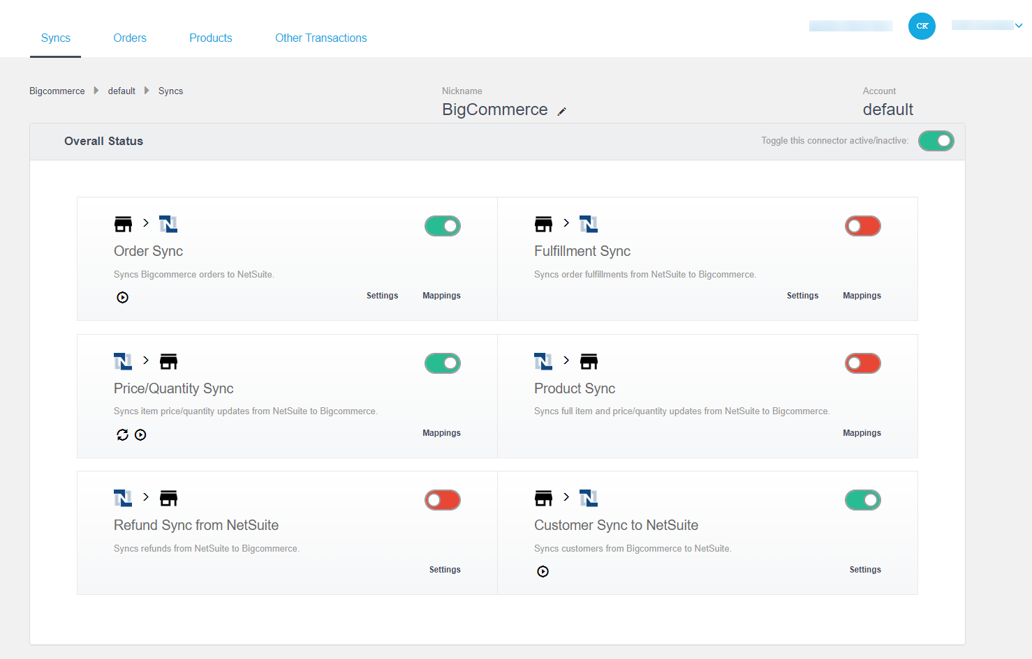Enable the Product Sync toggle
Image resolution: width=1032 pixels, height=659 pixels.
click(863, 363)
